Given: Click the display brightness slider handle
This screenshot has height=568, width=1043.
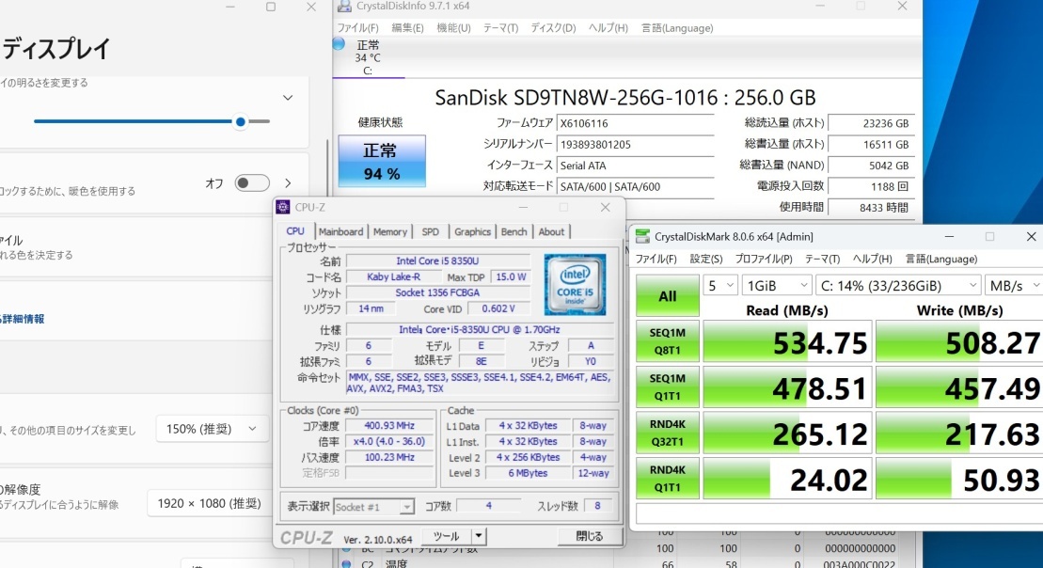Looking at the screenshot, I should pyautogui.click(x=241, y=121).
